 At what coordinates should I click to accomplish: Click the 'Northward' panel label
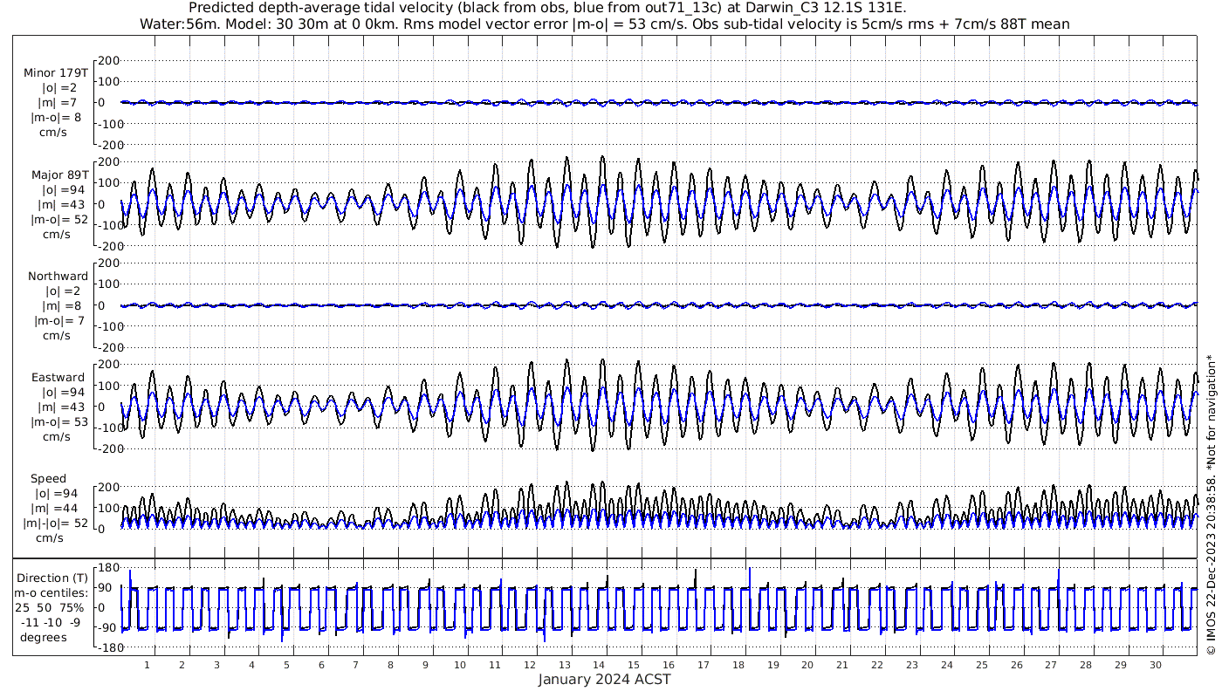point(58,277)
